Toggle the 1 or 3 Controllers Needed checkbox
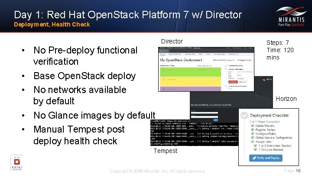 point(255,146)
